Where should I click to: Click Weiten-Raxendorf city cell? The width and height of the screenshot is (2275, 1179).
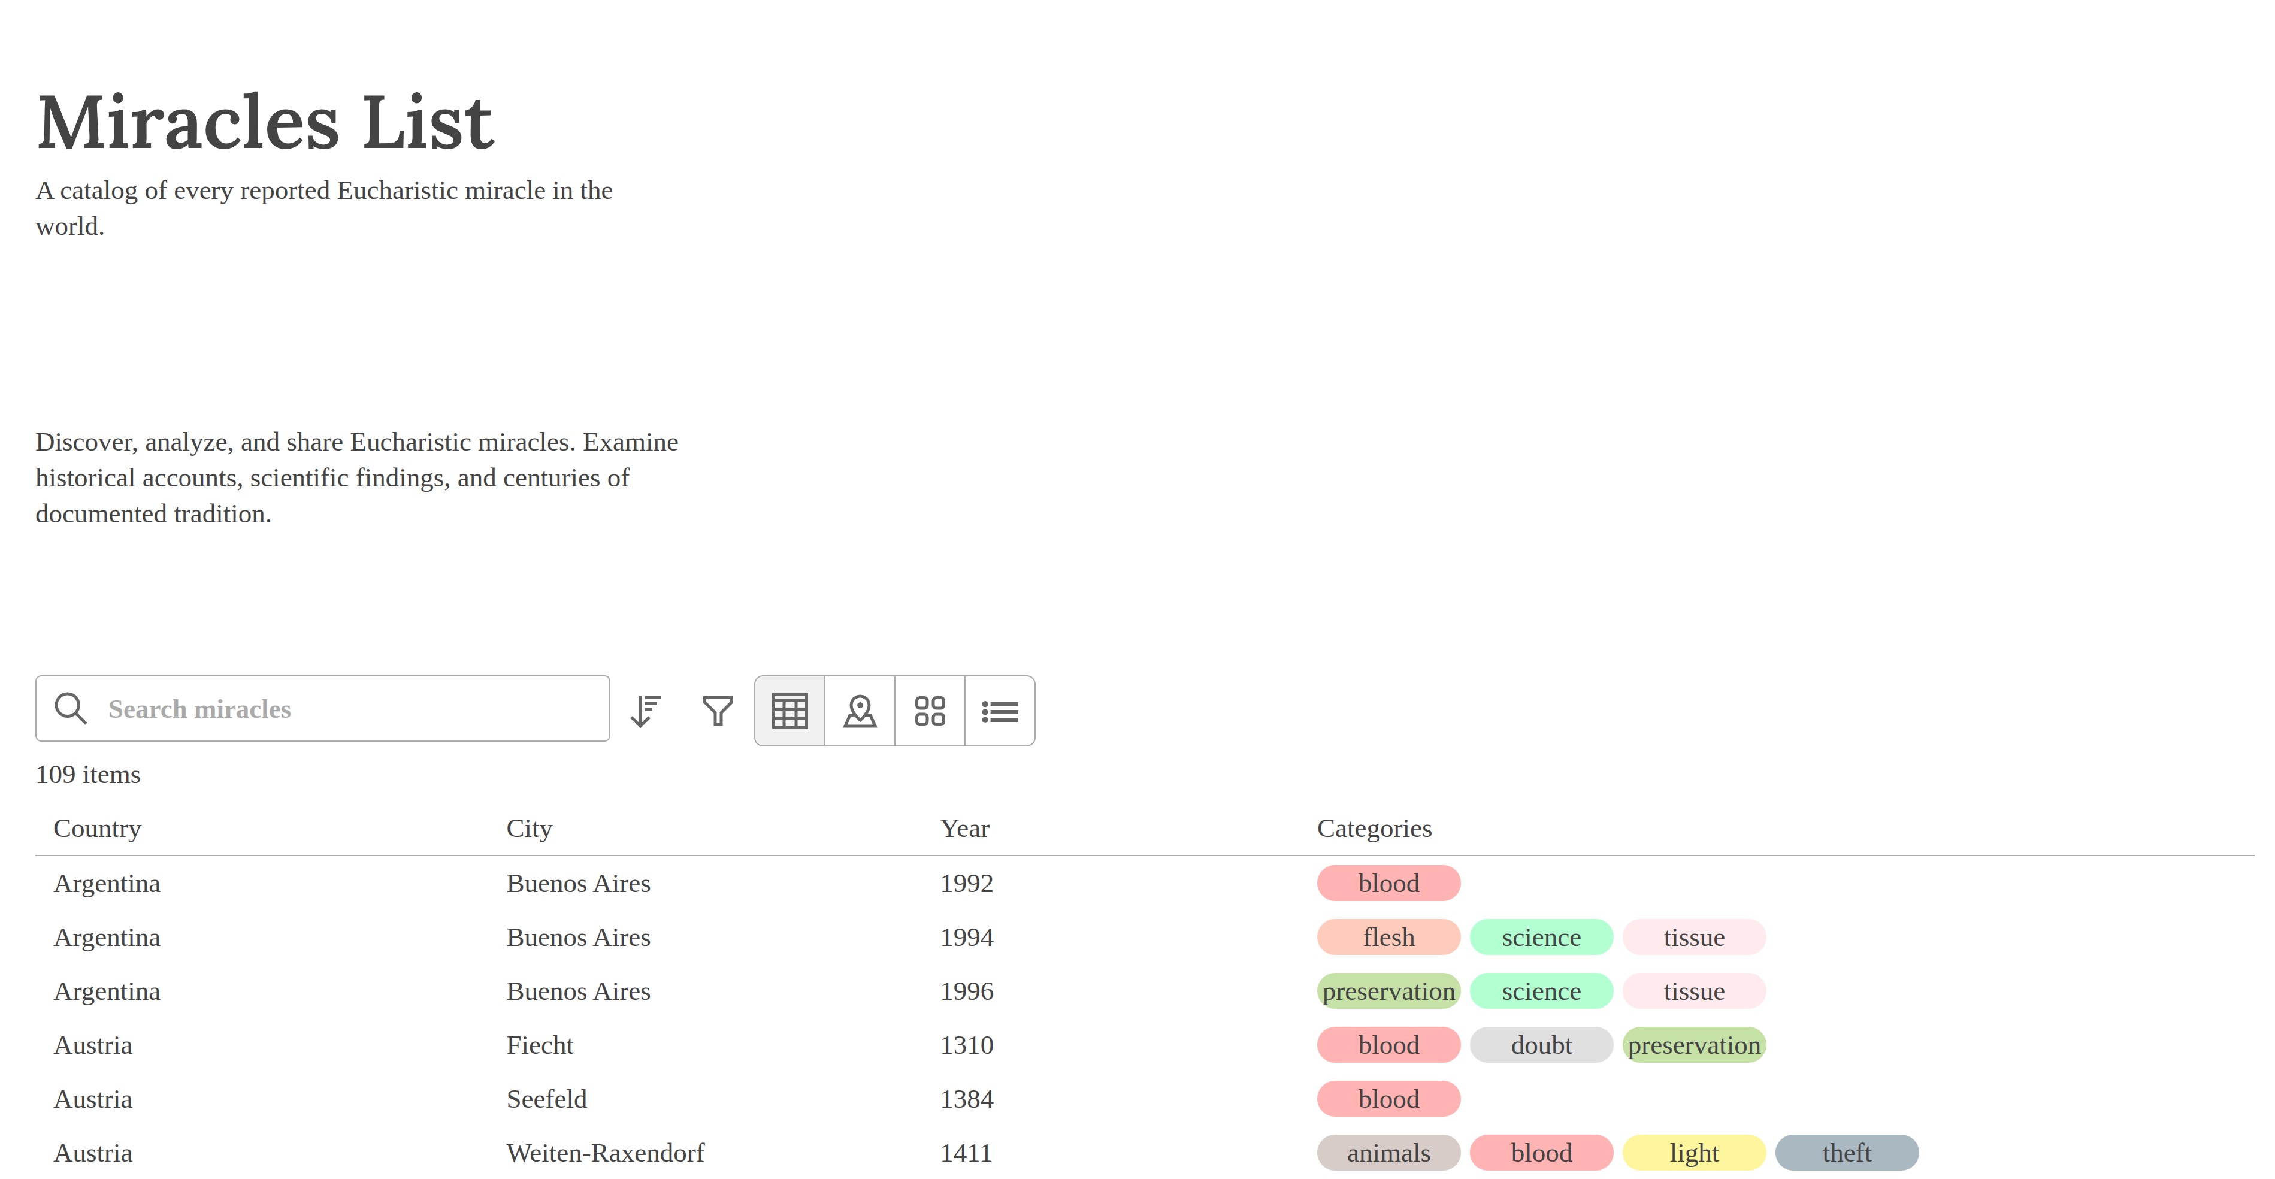(605, 1153)
